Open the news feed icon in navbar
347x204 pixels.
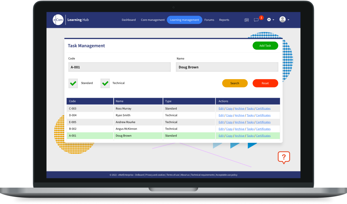tap(246, 20)
